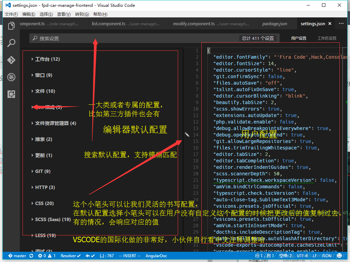Switch to modify.component.ts tab
The image size is (350, 262).
214,24
